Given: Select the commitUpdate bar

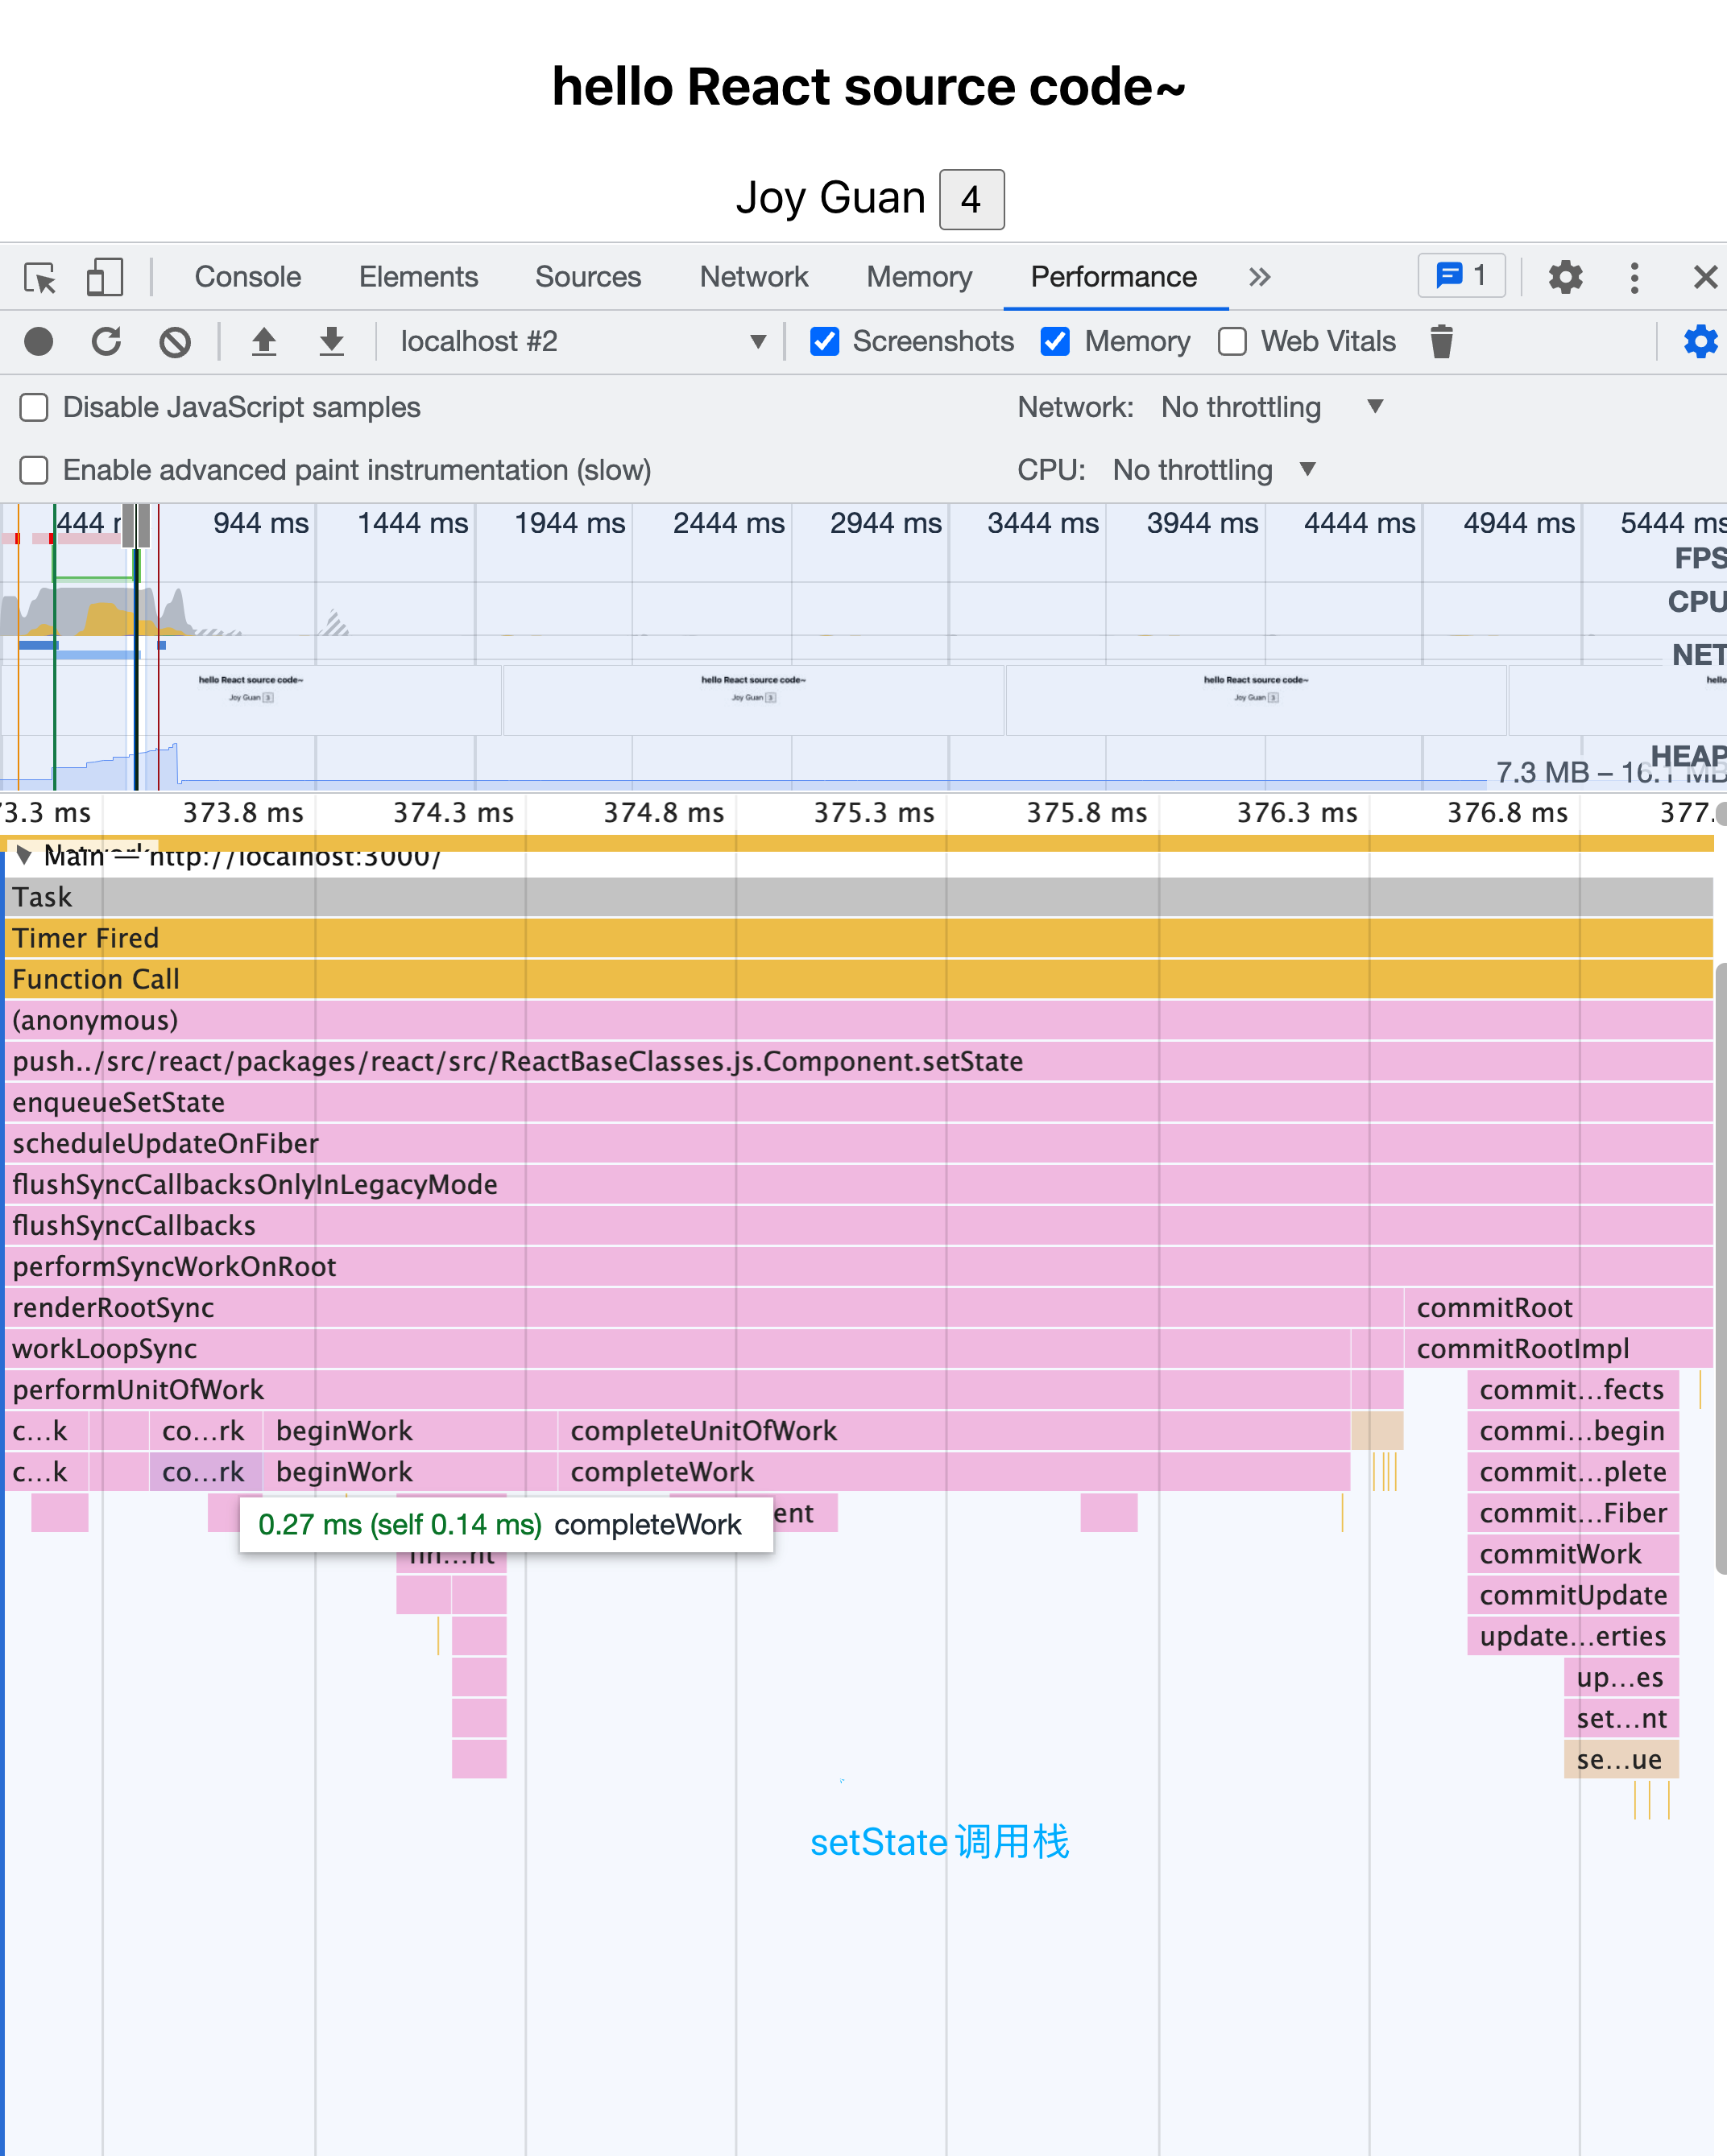Looking at the screenshot, I should click(x=1573, y=1594).
